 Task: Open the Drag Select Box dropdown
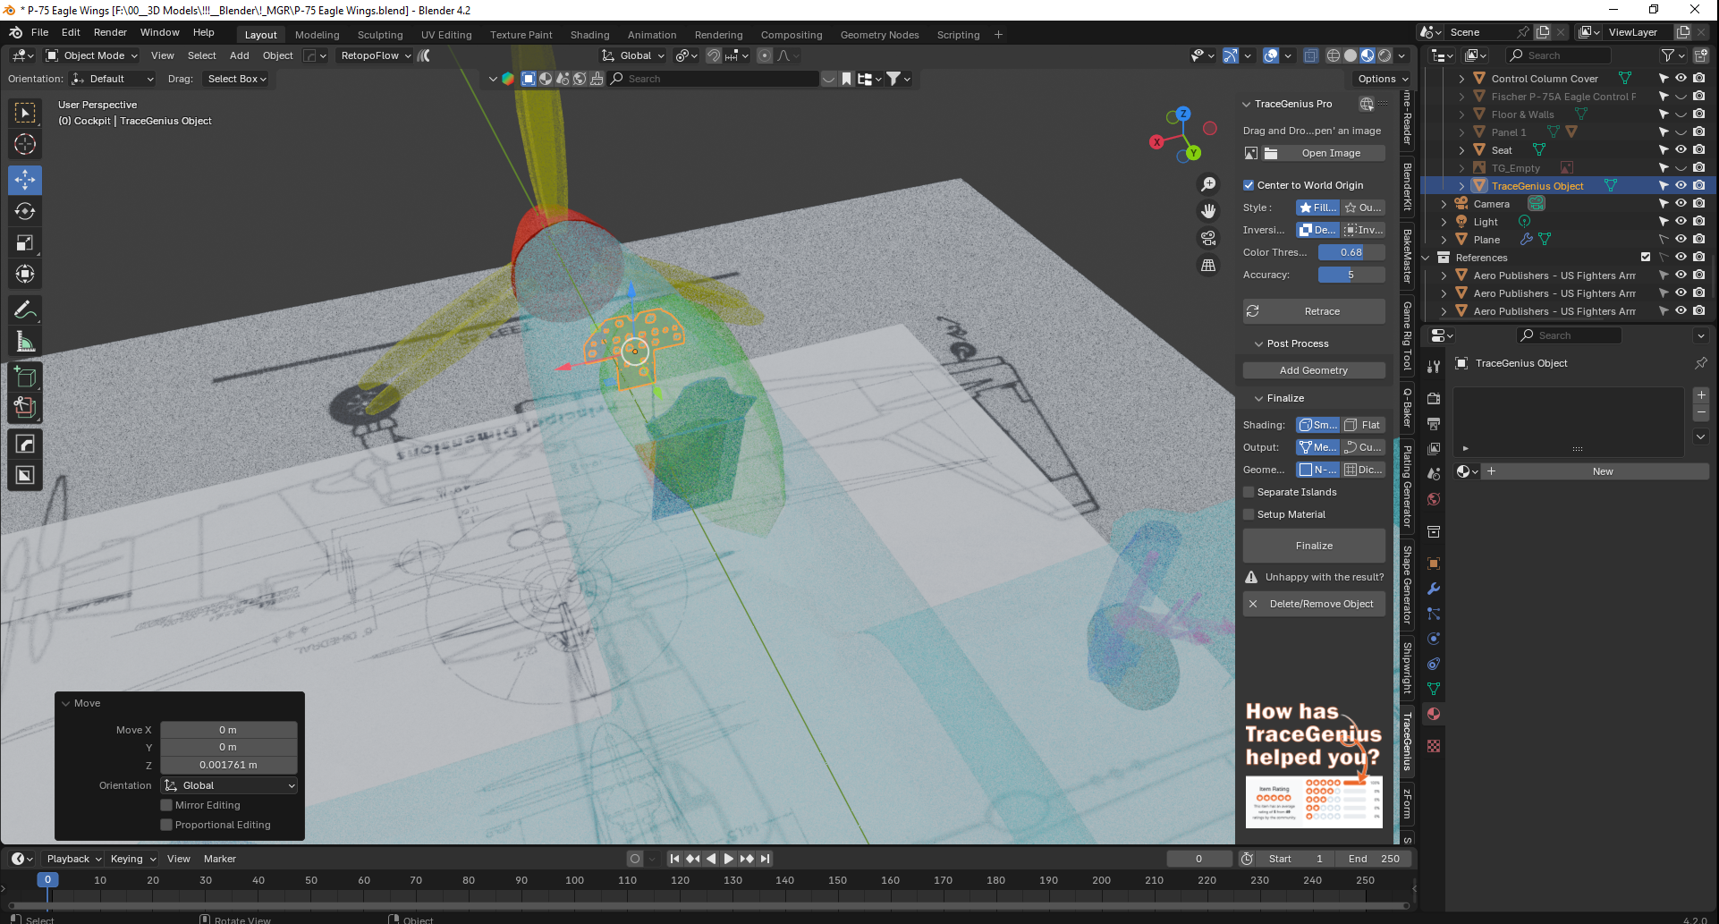pos(236,79)
